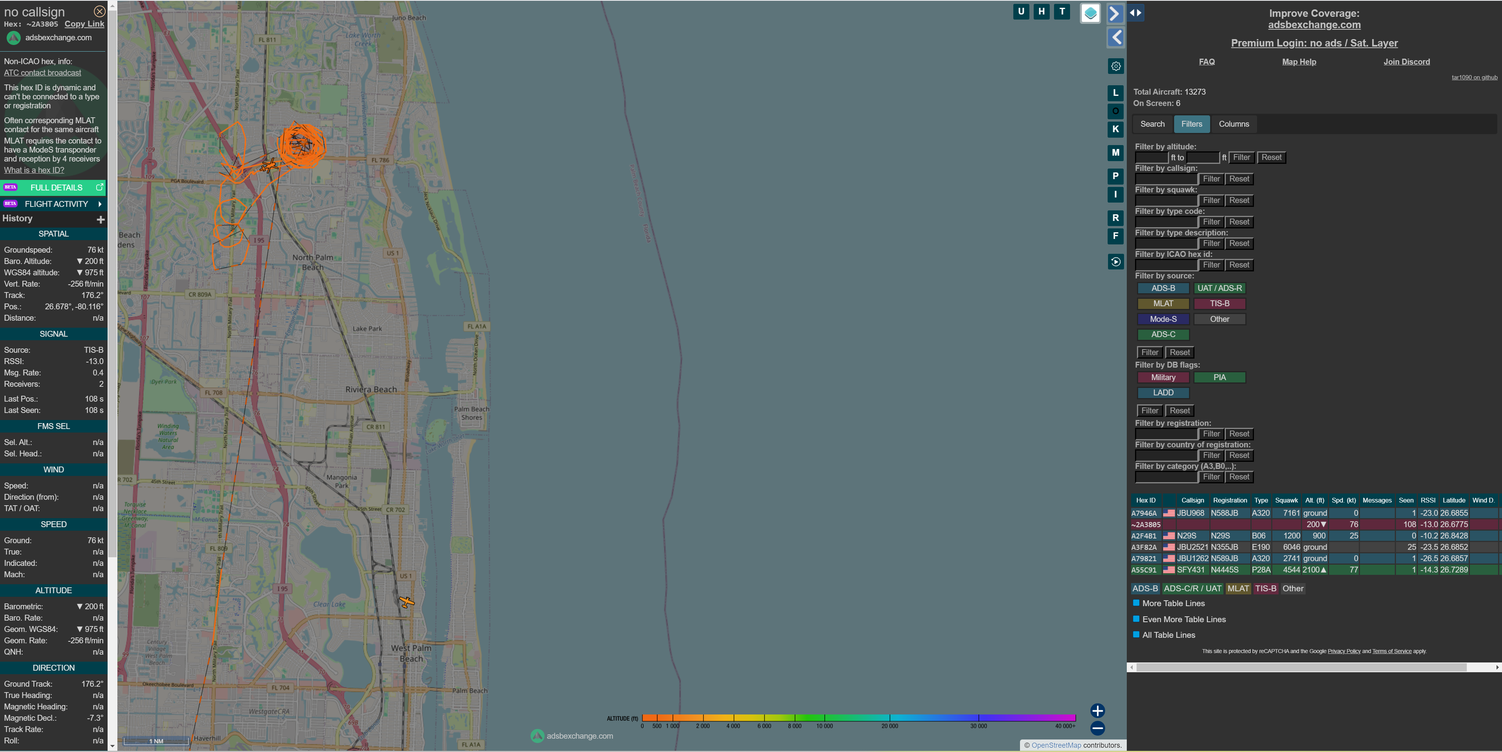1502x752 pixels.
Task: Click the U map toggle button
Action: [x=1021, y=12]
